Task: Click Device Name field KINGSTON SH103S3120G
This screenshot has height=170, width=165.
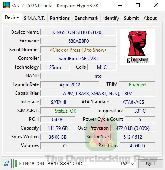Action: tap(78, 32)
